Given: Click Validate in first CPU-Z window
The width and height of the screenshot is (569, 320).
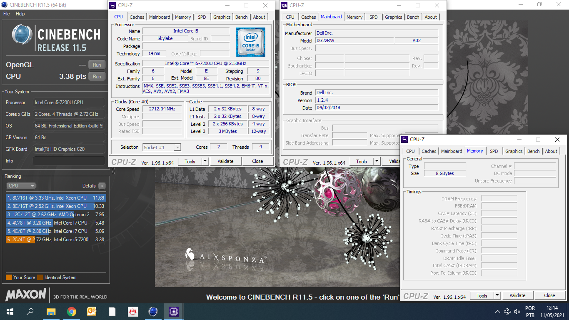Looking at the screenshot, I should coord(225,161).
